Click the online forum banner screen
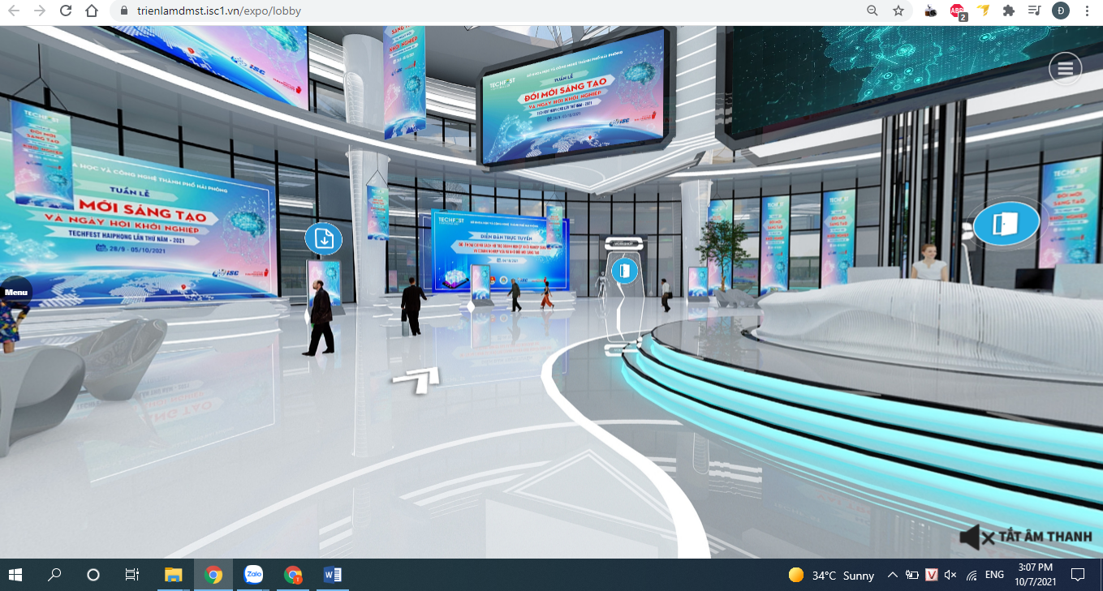Image resolution: width=1103 pixels, height=591 pixels. click(500, 253)
